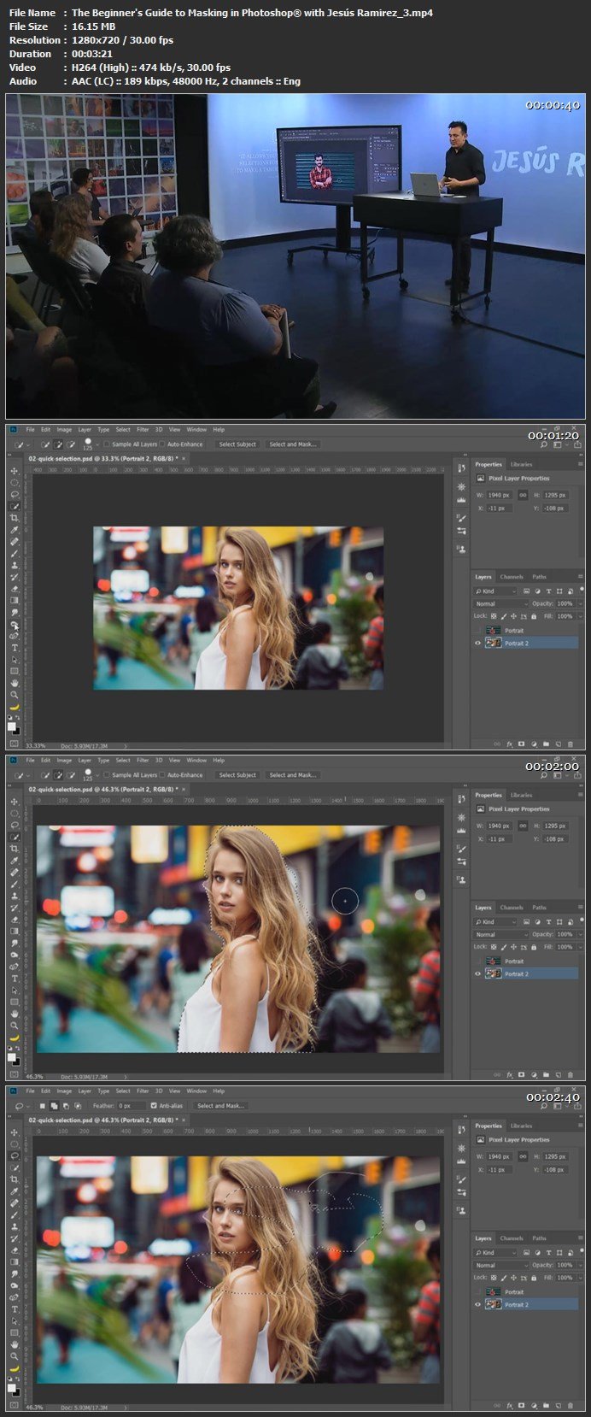Toggle Auto-Enhance checkbox in the 00:01:20 frame
The image size is (591, 1417).
162,444
